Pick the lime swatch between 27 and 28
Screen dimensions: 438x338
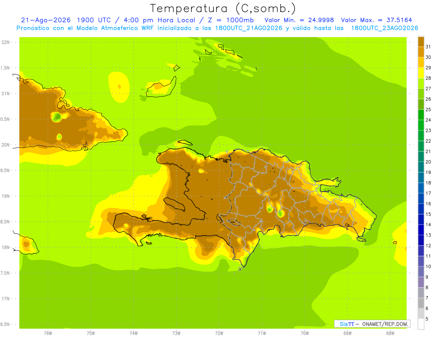[421, 83]
